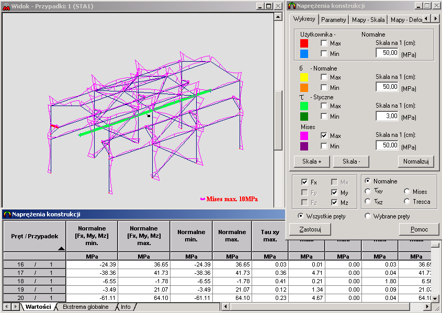Enable Styczne Min checkbox

coord(324,116)
